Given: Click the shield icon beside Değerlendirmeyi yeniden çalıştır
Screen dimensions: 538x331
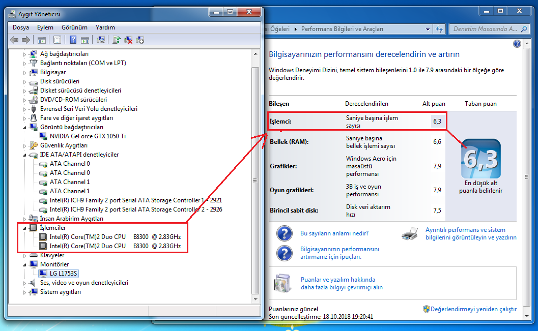Looking at the screenshot, I should [x=426, y=309].
